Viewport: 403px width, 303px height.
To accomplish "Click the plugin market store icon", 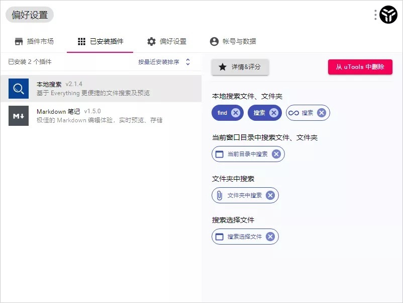I will coord(19,41).
